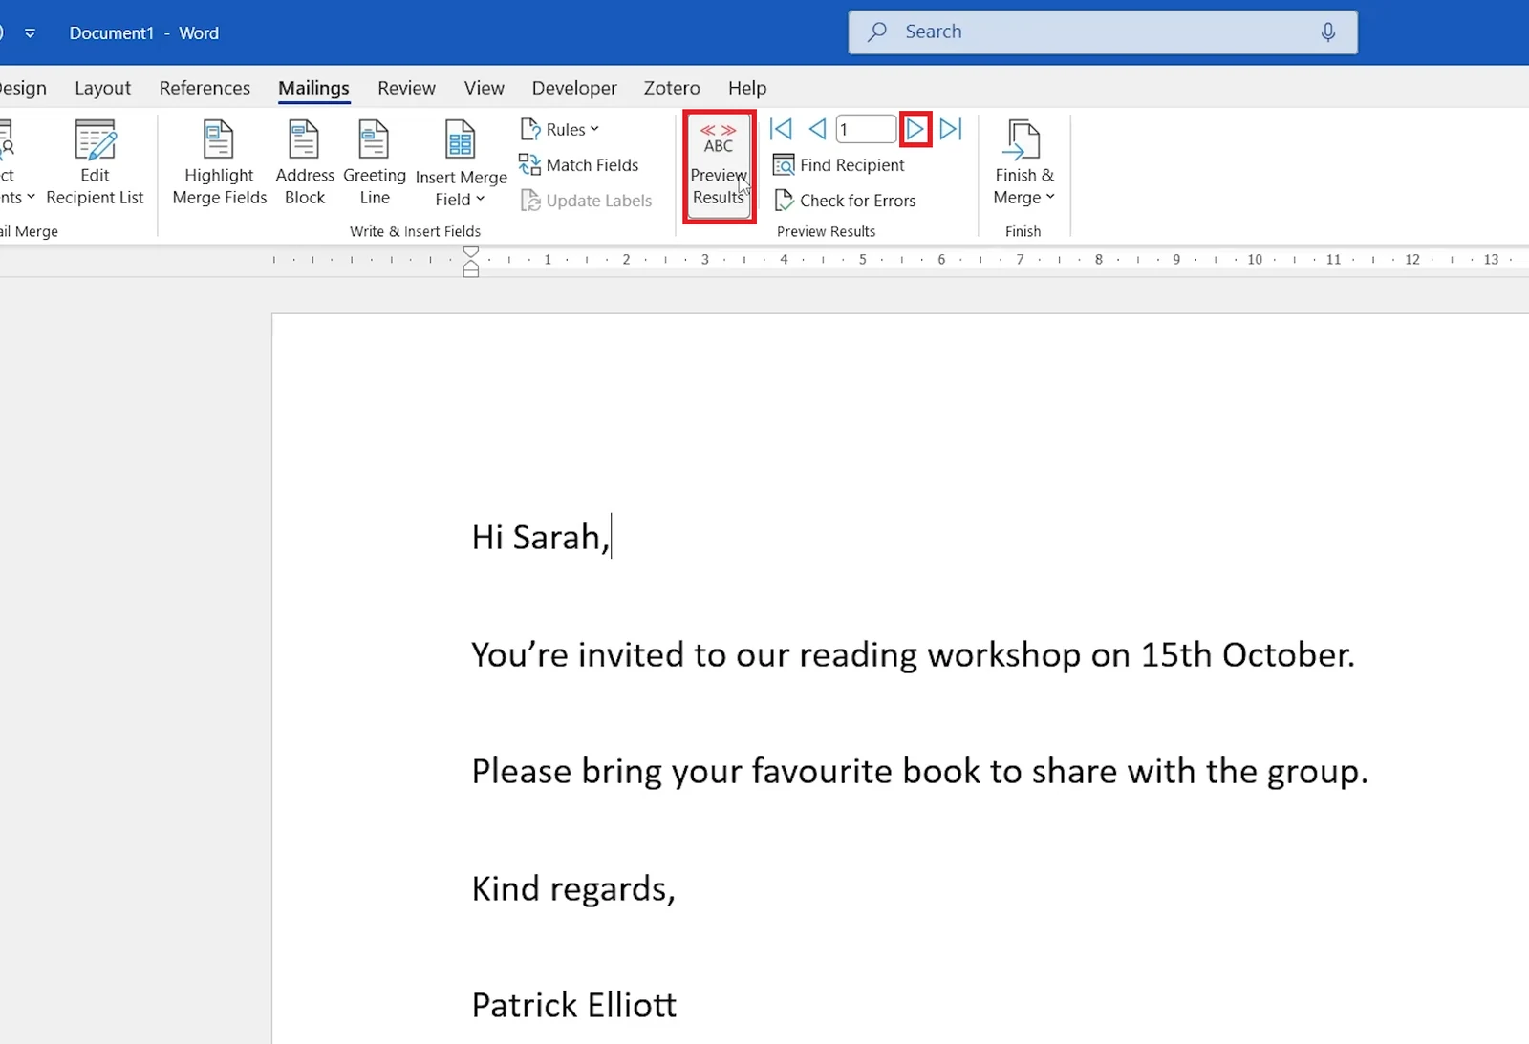Open the Help tab
The image size is (1529, 1044).
pos(747,88)
